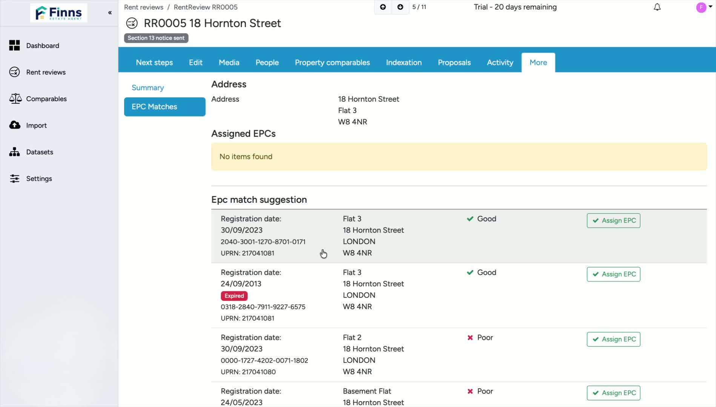The width and height of the screenshot is (716, 407).
Task: Click the rent review icon beside the RR0005 title
Action: coord(132,23)
